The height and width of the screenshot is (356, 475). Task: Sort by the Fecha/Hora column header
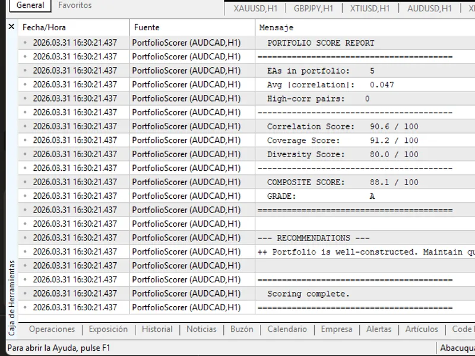point(74,27)
